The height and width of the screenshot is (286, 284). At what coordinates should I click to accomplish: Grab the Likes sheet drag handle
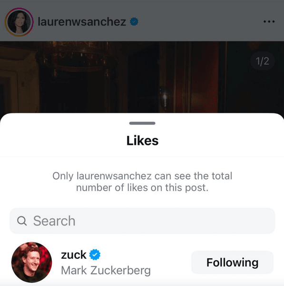tap(142, 123)
